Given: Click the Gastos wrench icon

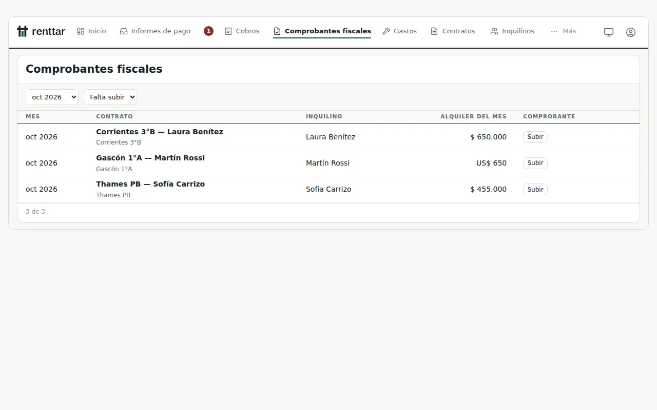Looking at the screenshot, I should tap(387, 31).
